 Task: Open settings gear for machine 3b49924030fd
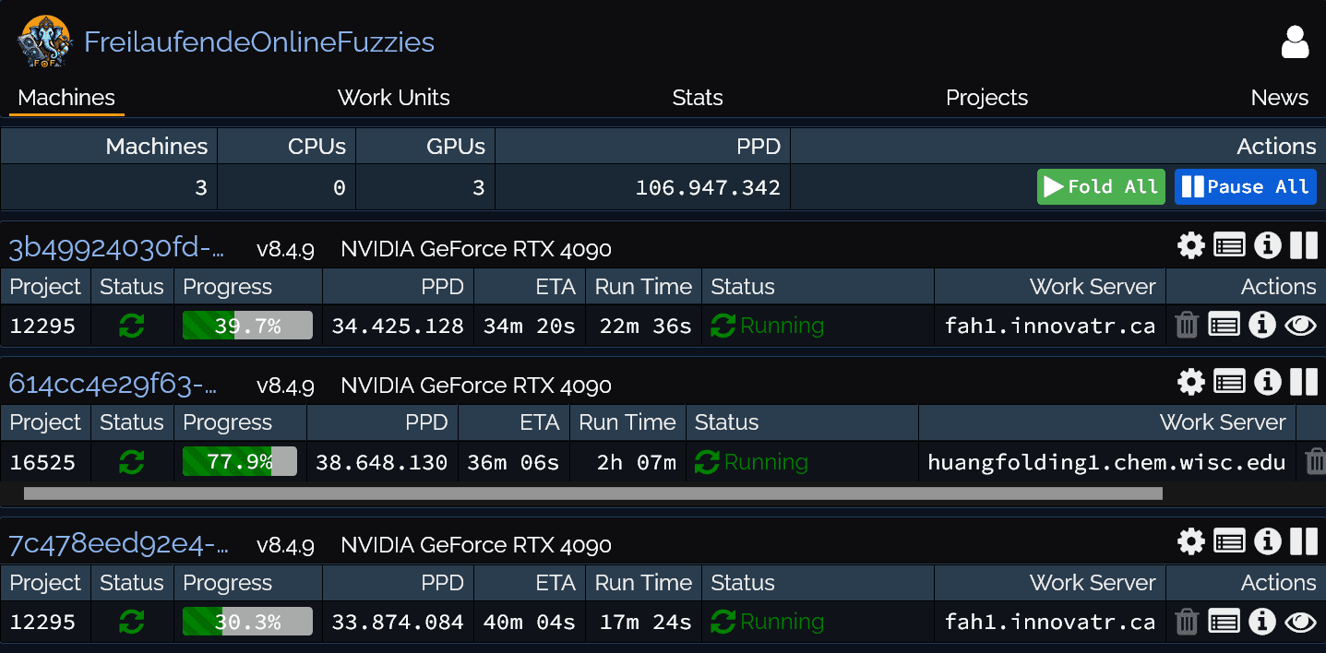[x=1191, y=245]
